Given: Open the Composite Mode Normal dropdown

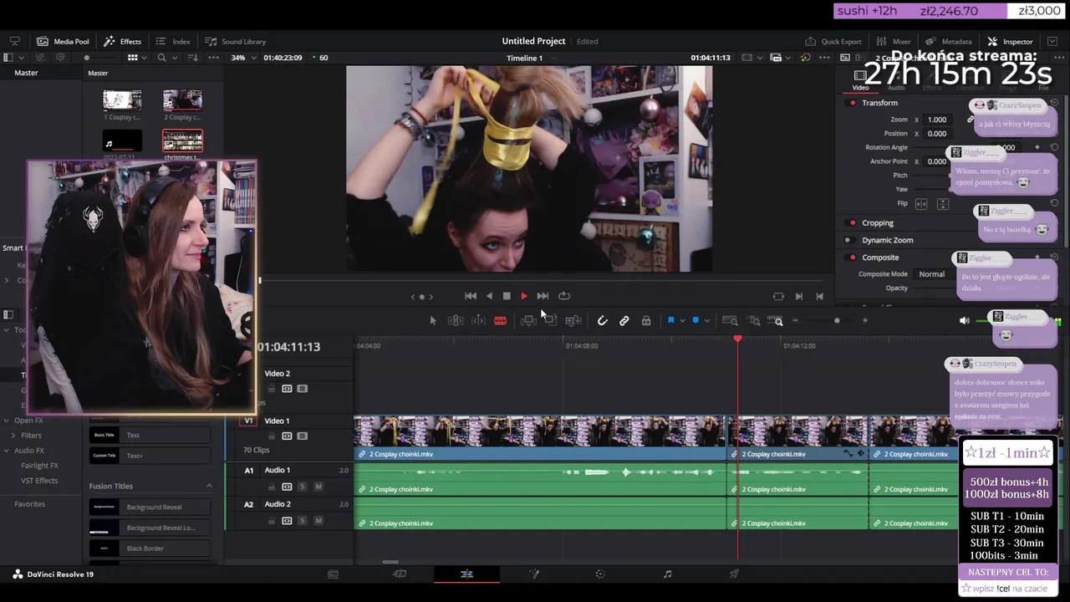Looking at the screenshot, I should [x=936, y=274].
